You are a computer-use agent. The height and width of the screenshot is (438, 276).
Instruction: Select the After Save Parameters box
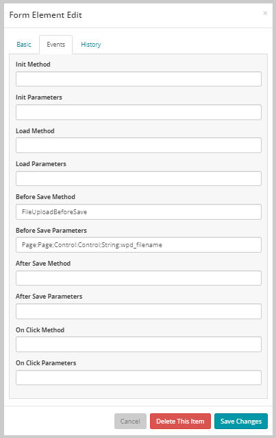tap(138, 311)
